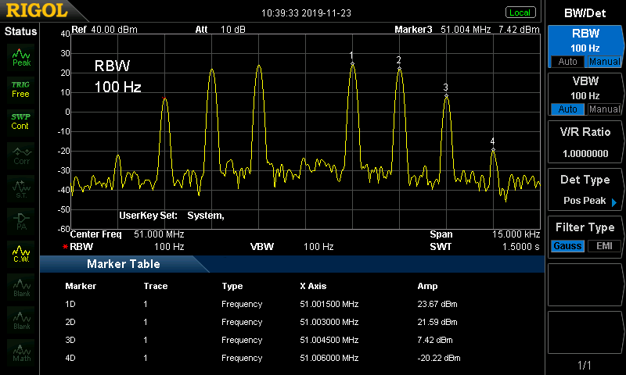
Task: Open the V/R Ratio softkey menu
Action: tap(585, 142)
